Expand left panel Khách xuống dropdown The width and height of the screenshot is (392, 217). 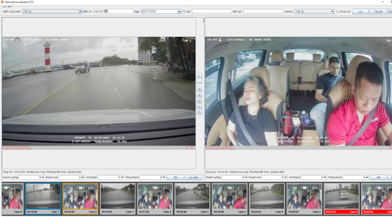coord(43,177)
